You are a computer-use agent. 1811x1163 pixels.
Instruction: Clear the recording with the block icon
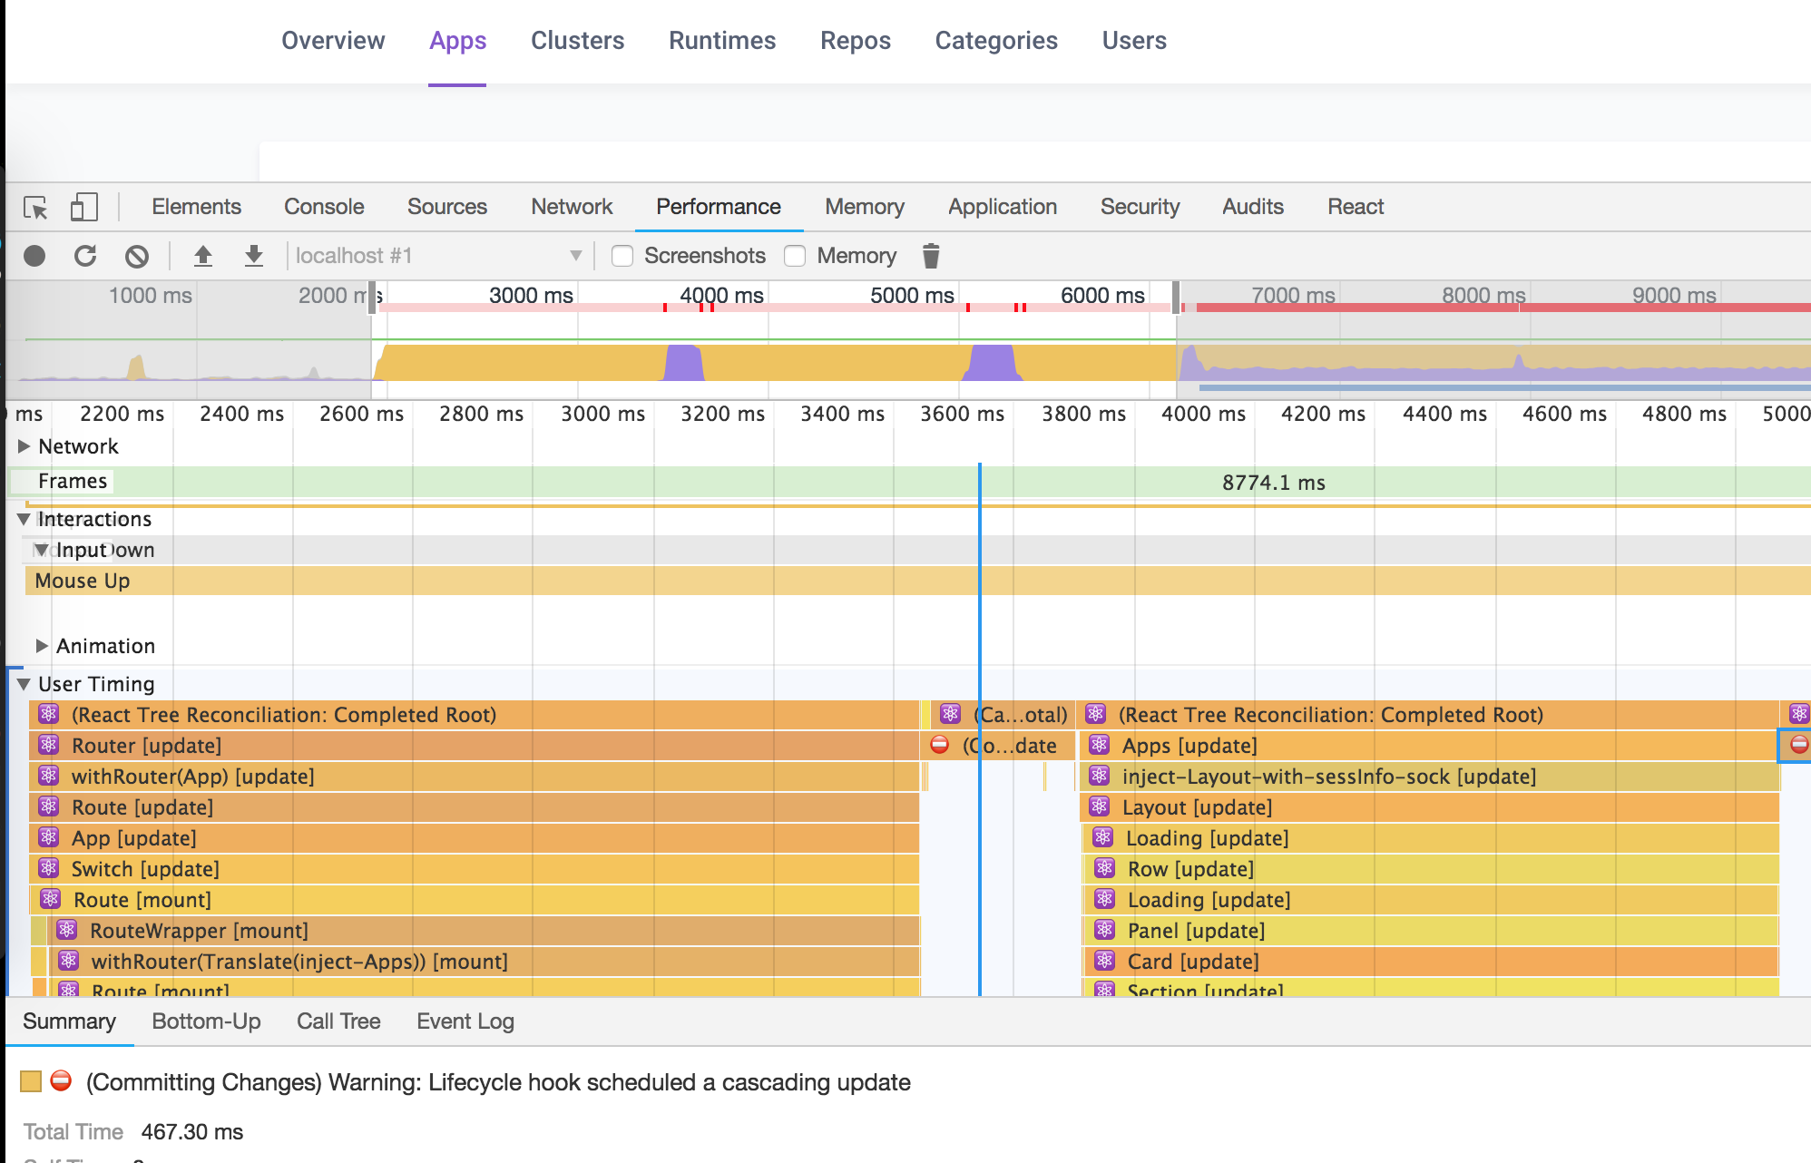tap(137, 256)
